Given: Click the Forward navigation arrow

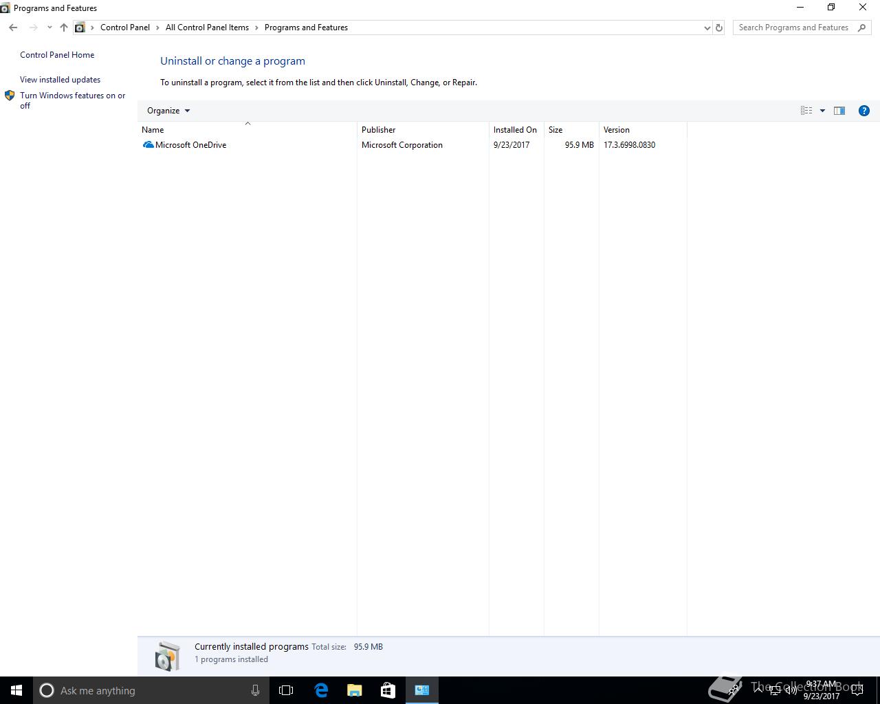Looking at the screenshot, I should 32,27.
